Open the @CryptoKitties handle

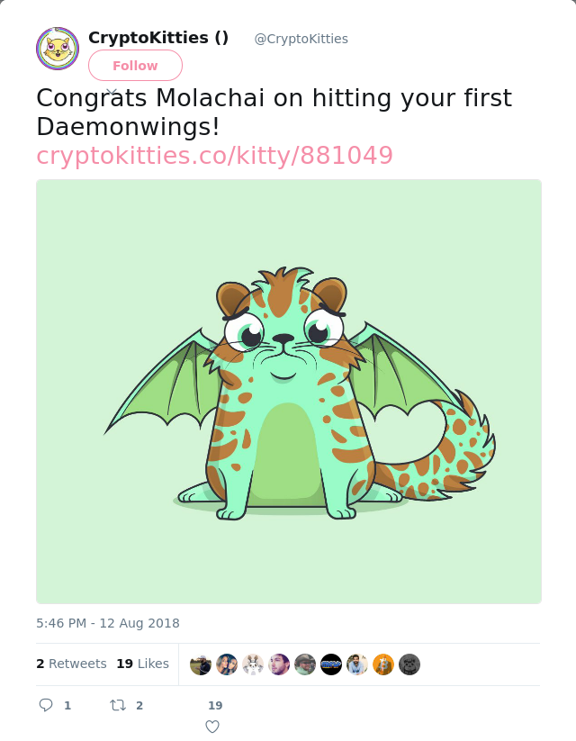301,39
